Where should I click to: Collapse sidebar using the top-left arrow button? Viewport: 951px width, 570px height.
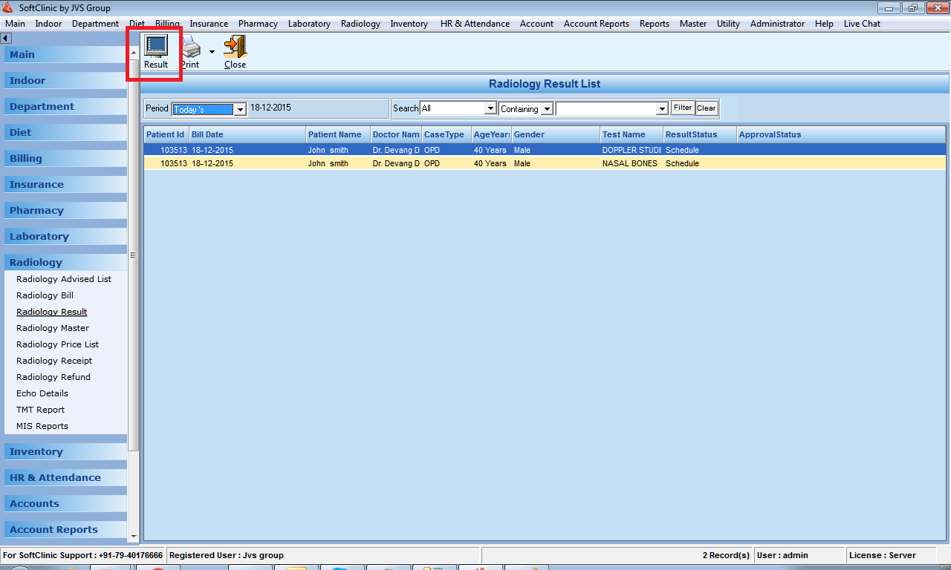5,38
